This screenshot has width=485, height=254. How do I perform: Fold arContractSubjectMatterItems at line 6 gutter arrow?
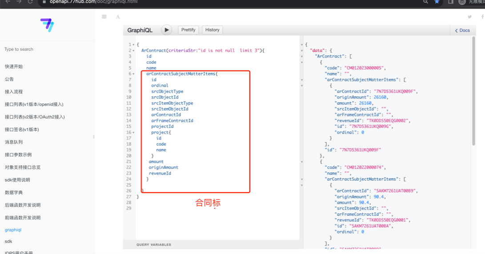click(x=133, y=74)
